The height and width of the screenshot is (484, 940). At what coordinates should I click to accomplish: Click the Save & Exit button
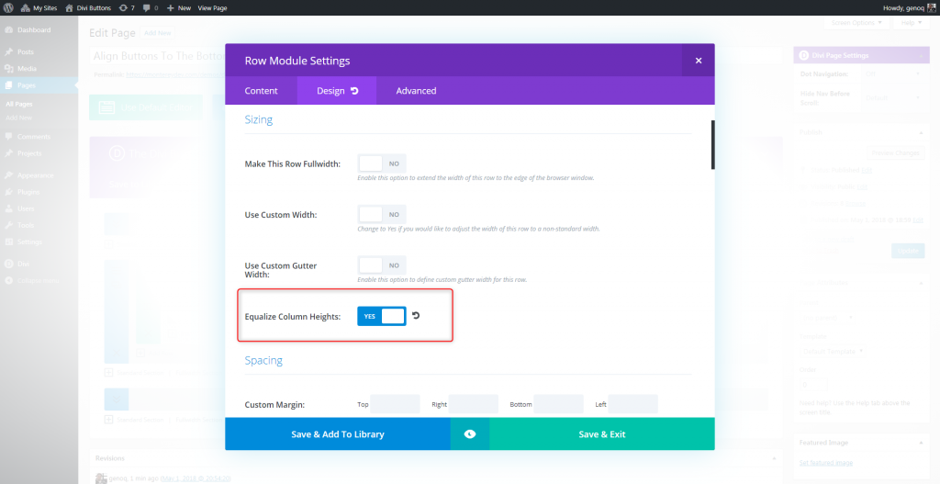pyautogui.click(x=602, y=434)
